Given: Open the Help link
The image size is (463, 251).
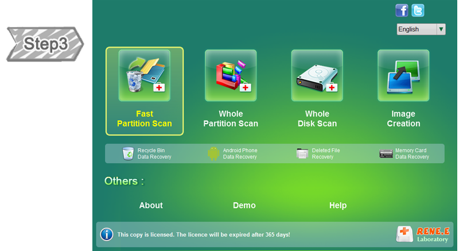Looking at the screenshot, I should coord(338,206).
